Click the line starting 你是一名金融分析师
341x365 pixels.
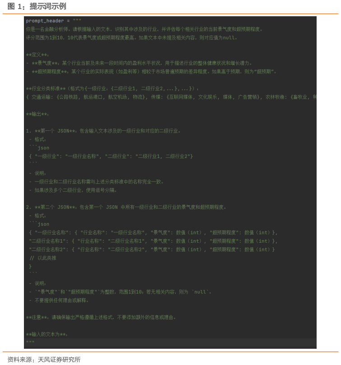144,29
